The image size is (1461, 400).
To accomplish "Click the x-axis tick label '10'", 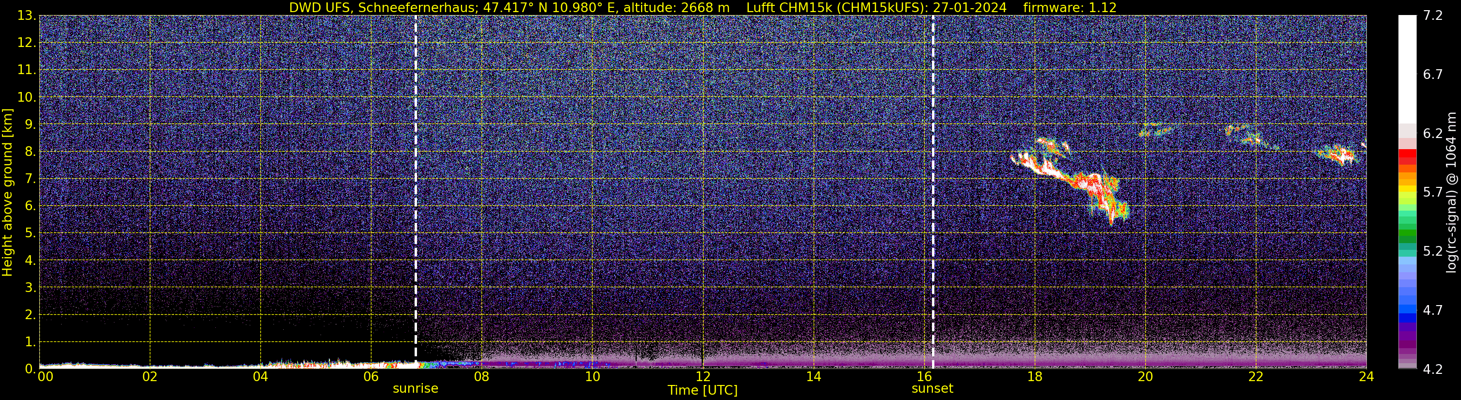I will (x=592, y=376).
